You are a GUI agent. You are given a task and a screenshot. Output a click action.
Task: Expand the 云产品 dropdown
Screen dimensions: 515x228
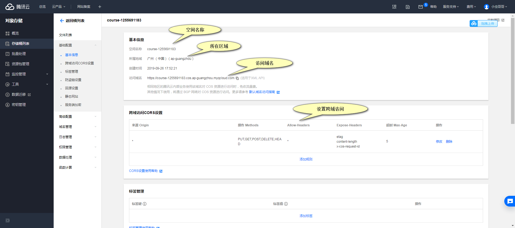point(58,7)
